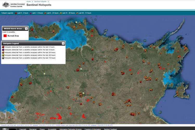Open the Privacy footer link

[x=42, y=129]
